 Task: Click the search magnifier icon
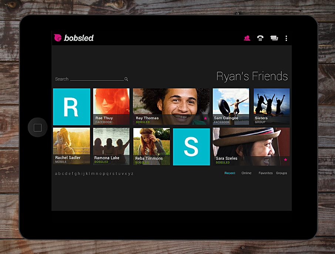tap(126, 79)
